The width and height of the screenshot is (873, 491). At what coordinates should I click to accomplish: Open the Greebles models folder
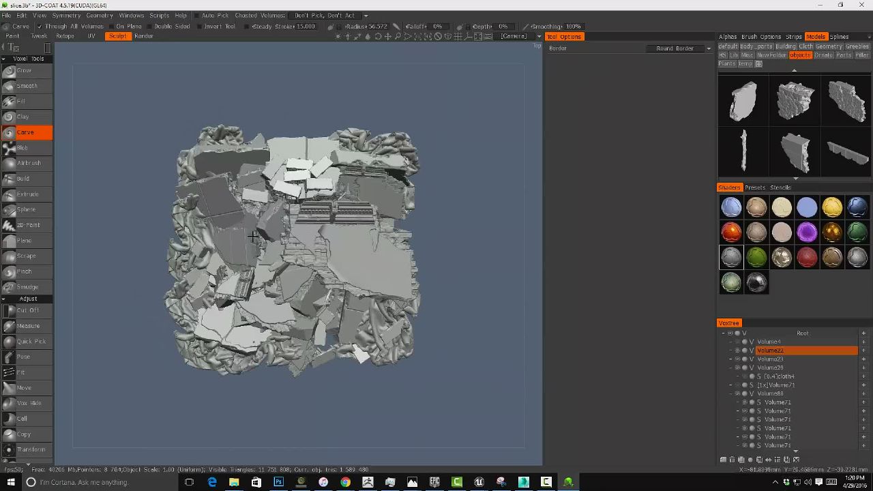click(x=857, y=46)
